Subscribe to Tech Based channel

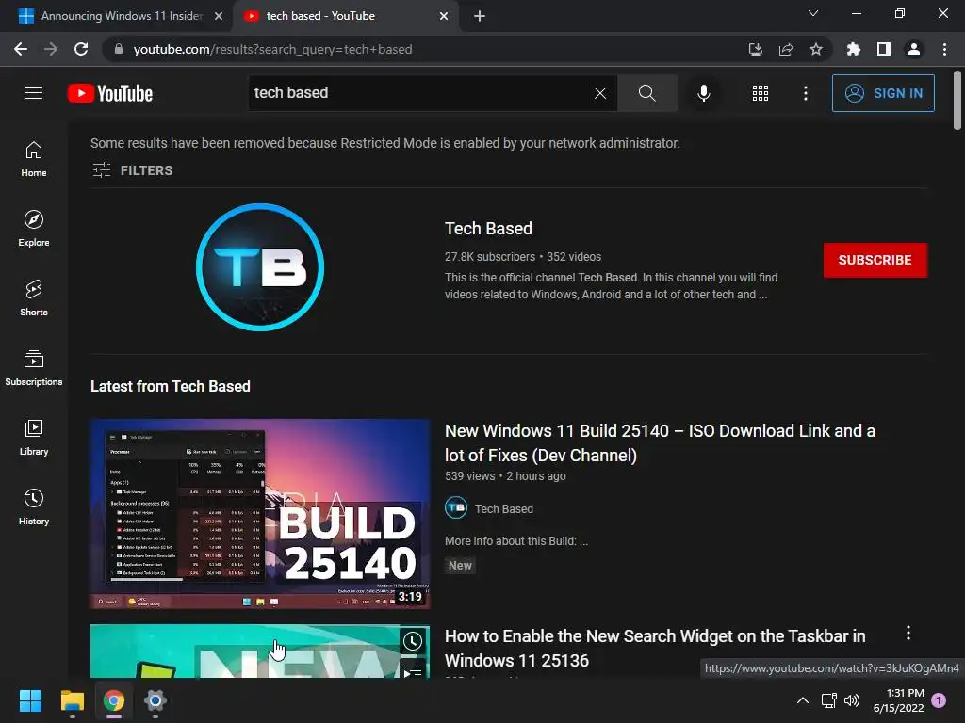875,260
